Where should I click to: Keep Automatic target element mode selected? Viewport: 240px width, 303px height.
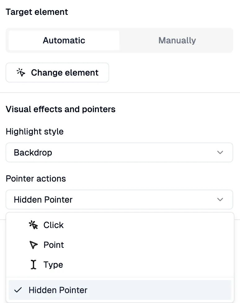tap(64, 40)
